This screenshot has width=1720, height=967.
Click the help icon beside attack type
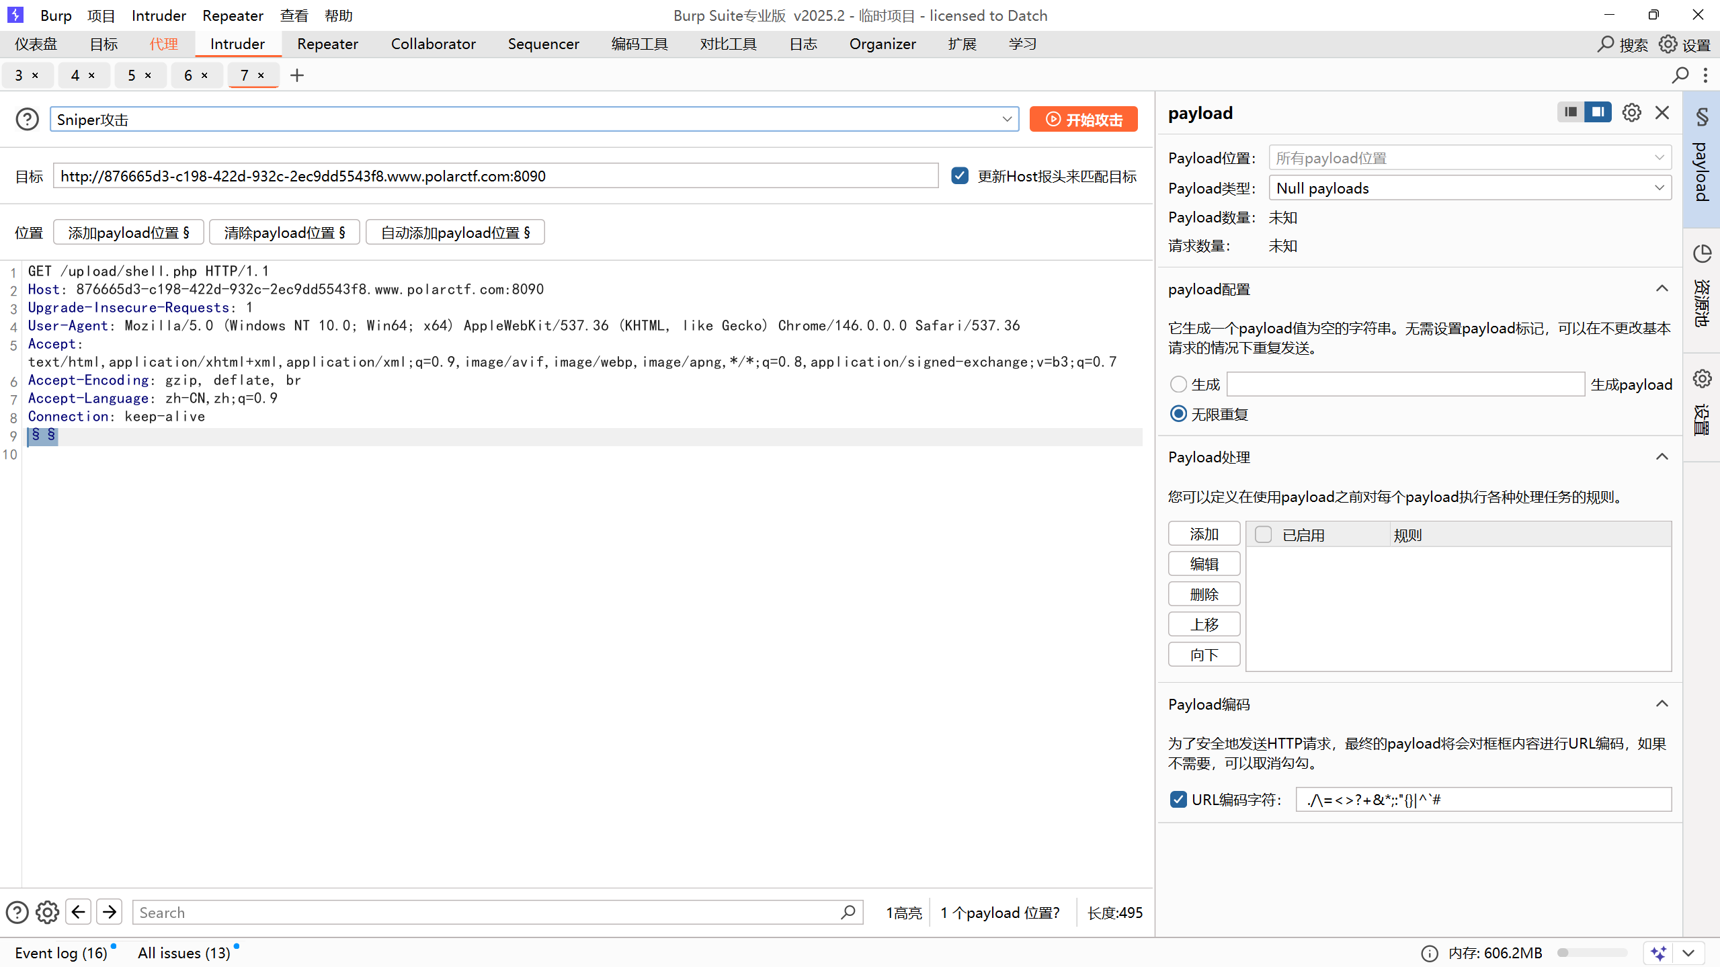tap(27, 120)
